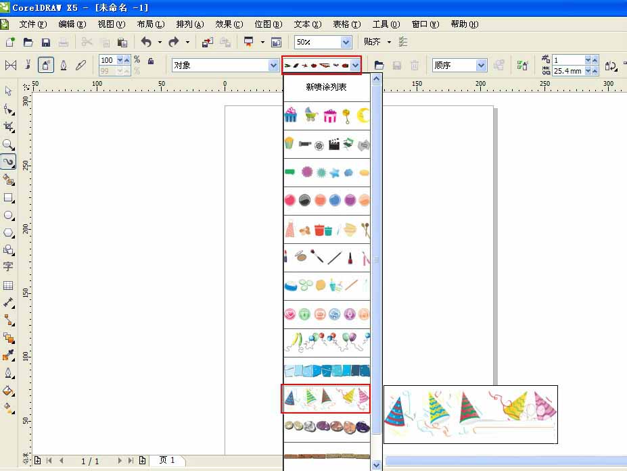Choose 新喷涂列表 in spray list
This screenshot has width=627, height=471.
coord(326,87)
